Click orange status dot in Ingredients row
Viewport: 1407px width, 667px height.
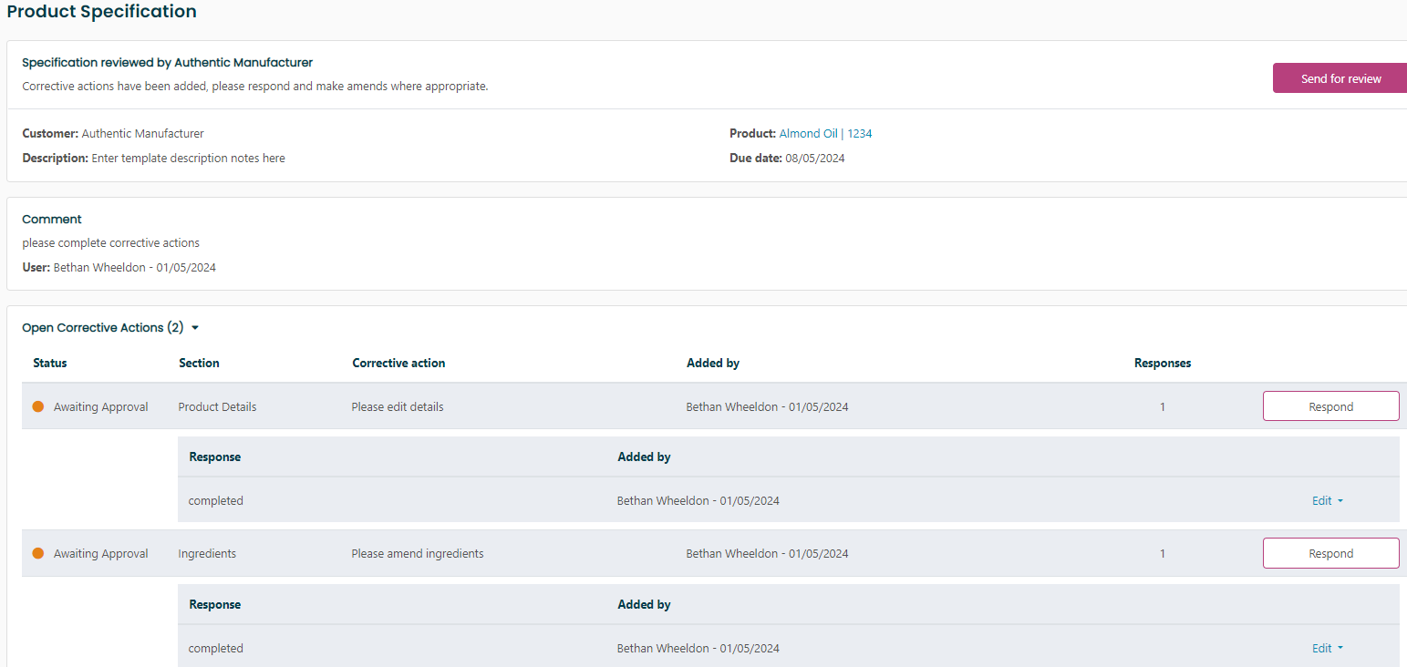pyautogui.click(x=38, y=553)
